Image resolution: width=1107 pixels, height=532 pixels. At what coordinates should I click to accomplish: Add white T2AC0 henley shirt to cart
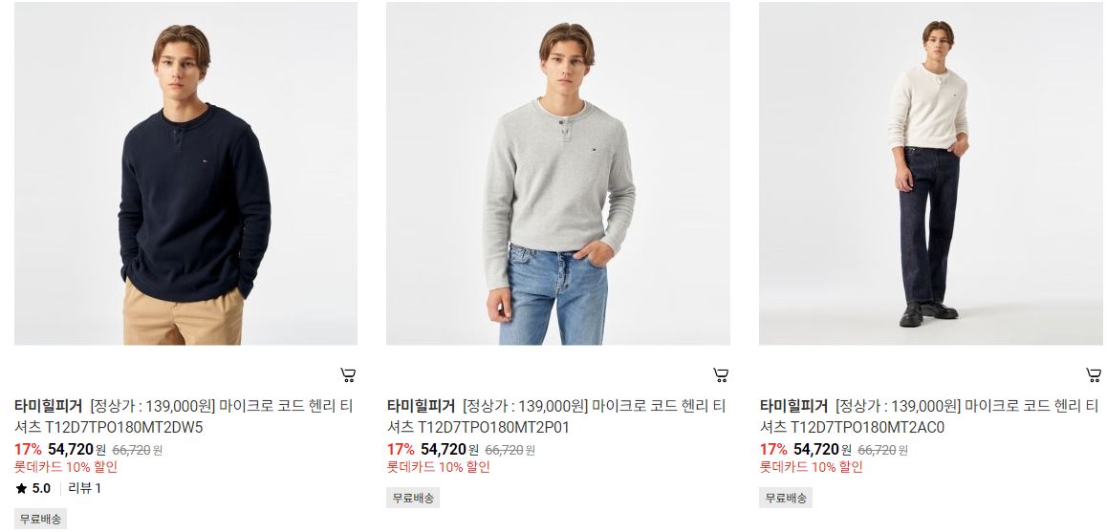coord(1093,374)
